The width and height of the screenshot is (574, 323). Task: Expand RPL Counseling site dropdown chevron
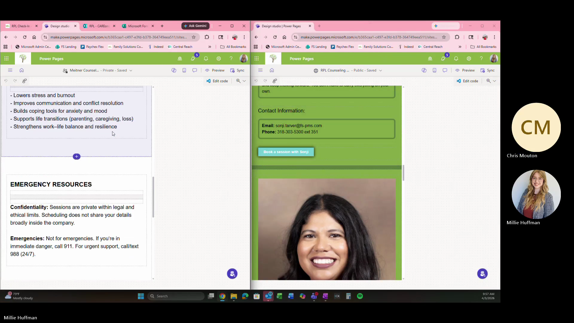381,71
